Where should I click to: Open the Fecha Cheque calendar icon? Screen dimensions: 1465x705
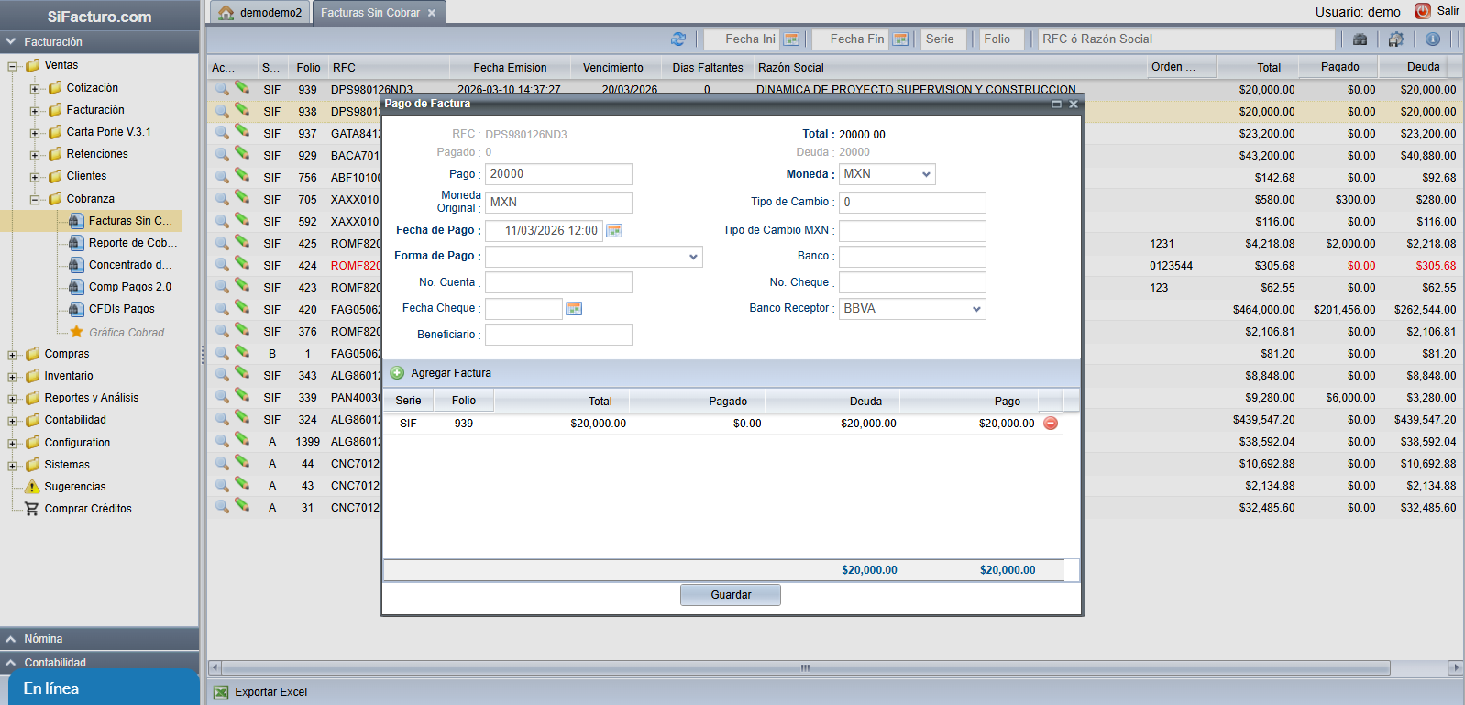(x=574, y=309)
